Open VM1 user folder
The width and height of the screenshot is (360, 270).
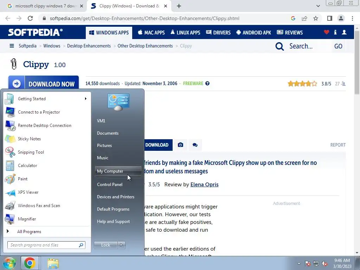[x=101, y=121]
